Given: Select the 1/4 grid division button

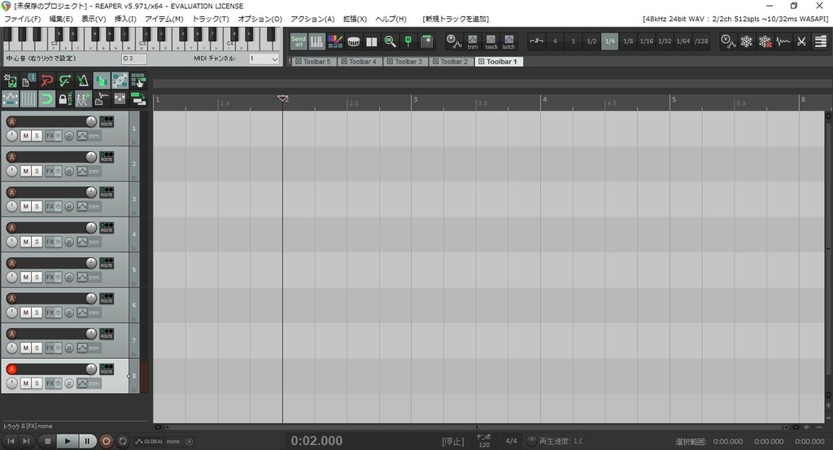Looking at the screenshot, I should tap(610, 41).
